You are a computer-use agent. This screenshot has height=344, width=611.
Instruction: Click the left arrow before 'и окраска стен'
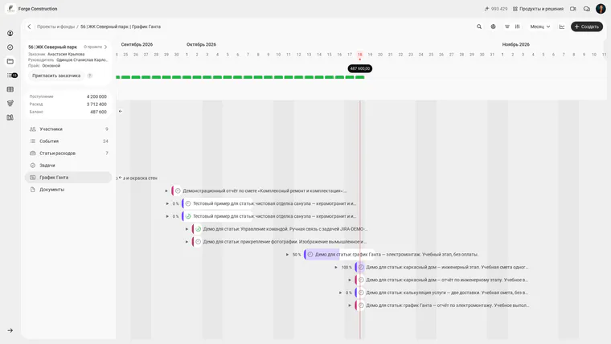tap(121, 178)
